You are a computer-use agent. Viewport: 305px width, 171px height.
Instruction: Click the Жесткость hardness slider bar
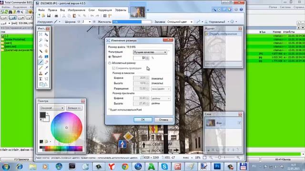(x=132, y=22)
